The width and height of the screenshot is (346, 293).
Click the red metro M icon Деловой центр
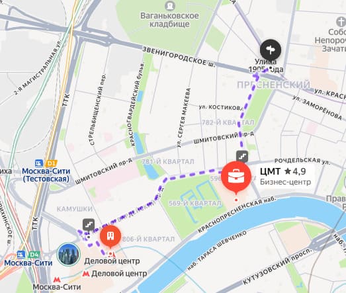[x=86, y=274]
